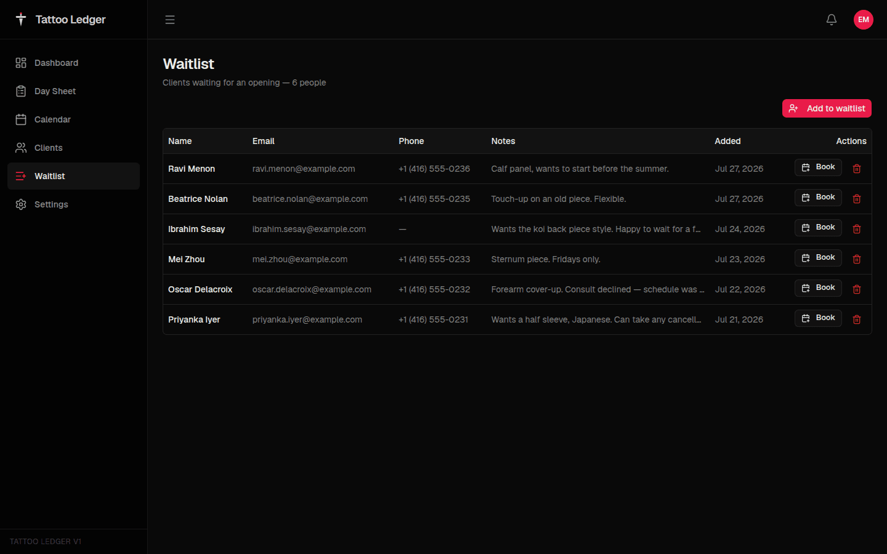
Task: Click email mei.zhou@example.com
Action: pos(300,259)
